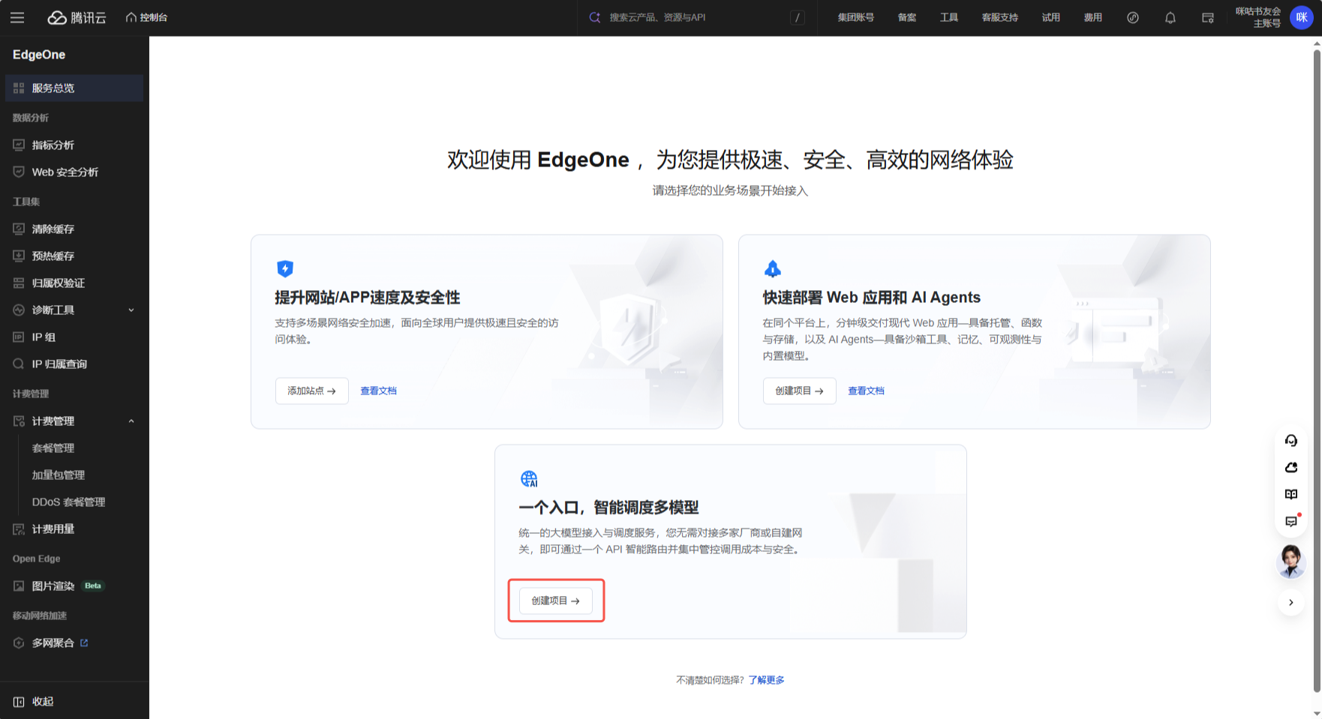Click the EdgeOne product title
This screenshot has height=719, width=1322.
[x=39, y=55]
